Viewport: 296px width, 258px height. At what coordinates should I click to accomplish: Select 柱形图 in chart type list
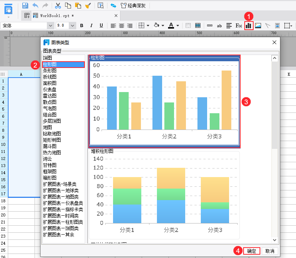(x=64, y=65)
